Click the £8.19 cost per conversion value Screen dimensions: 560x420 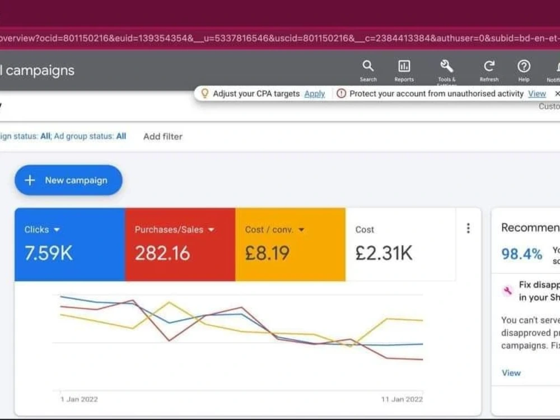point(267,253)
